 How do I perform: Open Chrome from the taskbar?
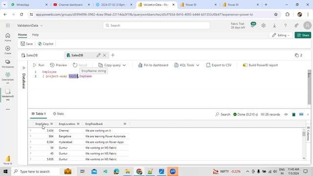coord(139,172)
